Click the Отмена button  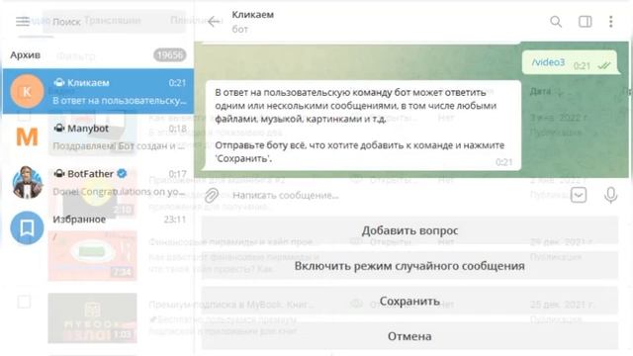pyautogui.click(x=409, y=336)
